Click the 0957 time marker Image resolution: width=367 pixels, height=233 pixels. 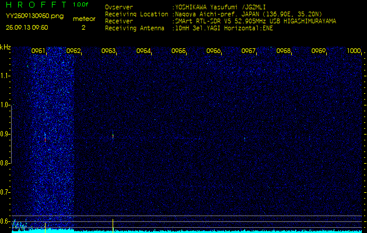[249, 51]
